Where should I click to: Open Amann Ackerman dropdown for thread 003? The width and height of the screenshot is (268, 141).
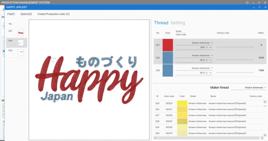(x=212, y=68)
